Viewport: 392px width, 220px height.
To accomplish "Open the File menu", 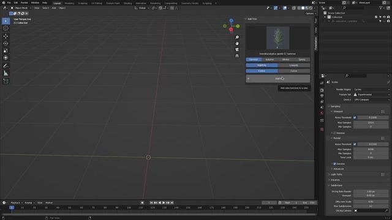I will (9, 2).
